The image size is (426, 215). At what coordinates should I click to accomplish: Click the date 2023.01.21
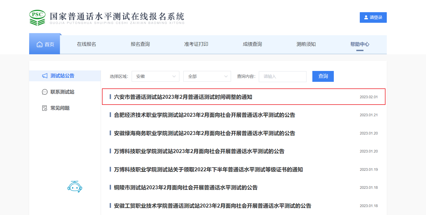pyautogui.click(x=369, y=115)
